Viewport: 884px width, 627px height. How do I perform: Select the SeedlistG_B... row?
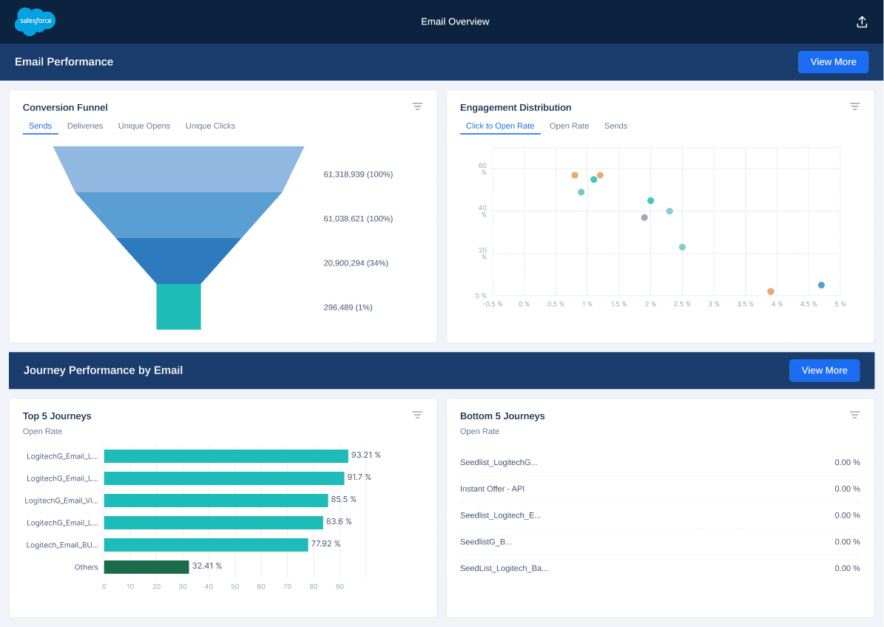[660, 542]
